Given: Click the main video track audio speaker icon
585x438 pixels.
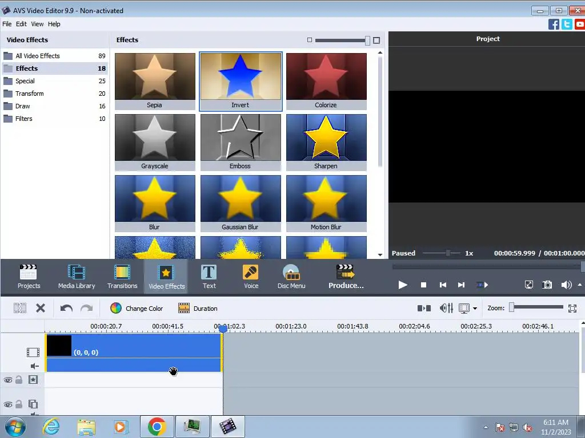Looking at the screenshot, I should [34, 366].
